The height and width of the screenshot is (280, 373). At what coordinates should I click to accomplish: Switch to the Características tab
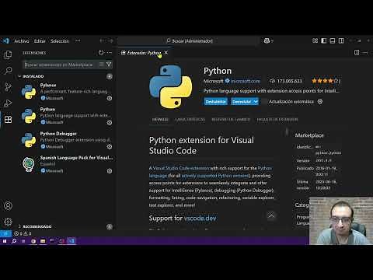(x=190, y=120)
